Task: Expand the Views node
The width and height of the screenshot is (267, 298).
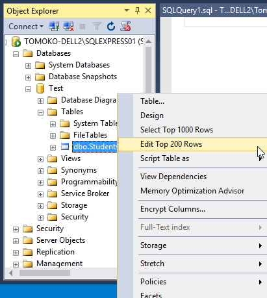Action: point(40,159)
